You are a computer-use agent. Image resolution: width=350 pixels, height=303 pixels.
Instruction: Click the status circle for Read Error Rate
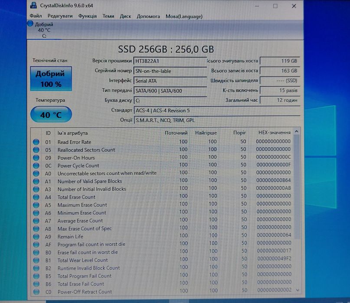click(36, 142)
